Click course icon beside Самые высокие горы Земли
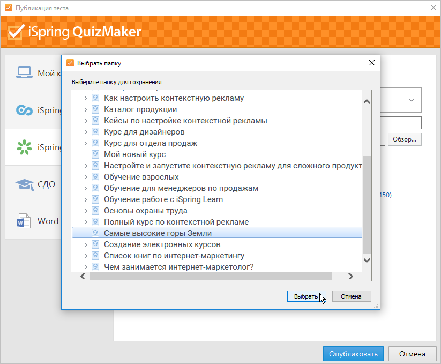Viewport: 441px width, 364px height. click(x=95, y=233)
